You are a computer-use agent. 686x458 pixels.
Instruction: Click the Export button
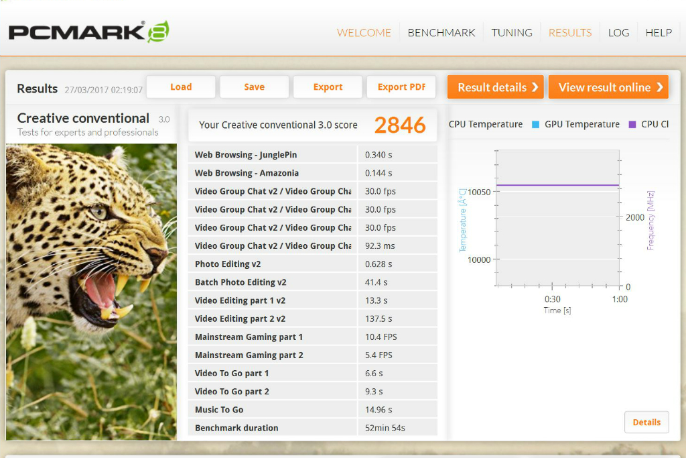[x=328, y=87]
